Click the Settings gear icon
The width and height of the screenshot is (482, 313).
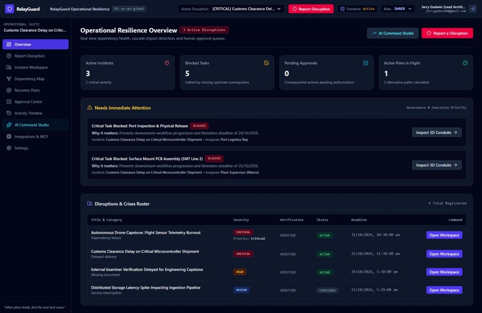pyautogui.click(x=9, y=148)
